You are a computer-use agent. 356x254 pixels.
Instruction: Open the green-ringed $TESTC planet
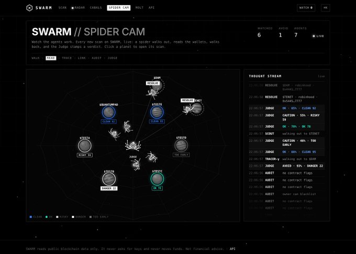coord(157,179)
